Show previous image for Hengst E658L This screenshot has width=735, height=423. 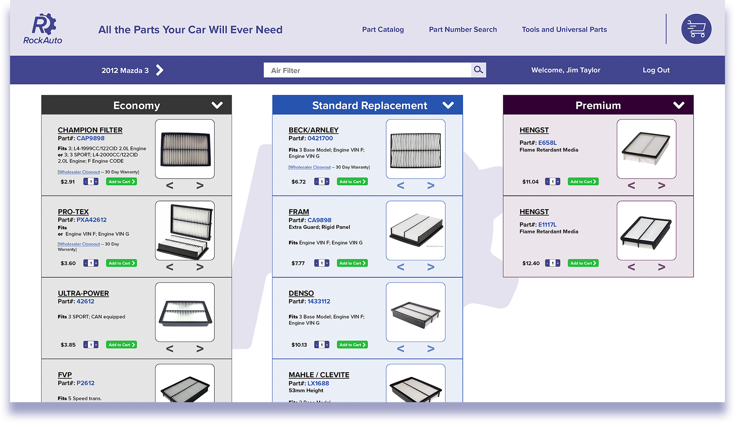tap(631, 186)
